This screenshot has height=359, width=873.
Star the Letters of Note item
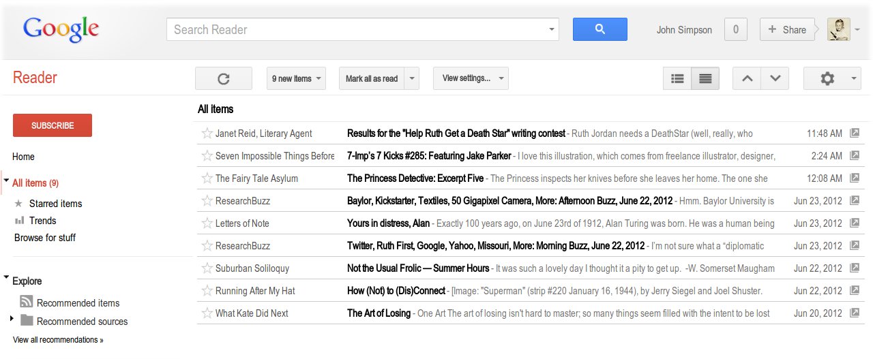click(207, 223)
